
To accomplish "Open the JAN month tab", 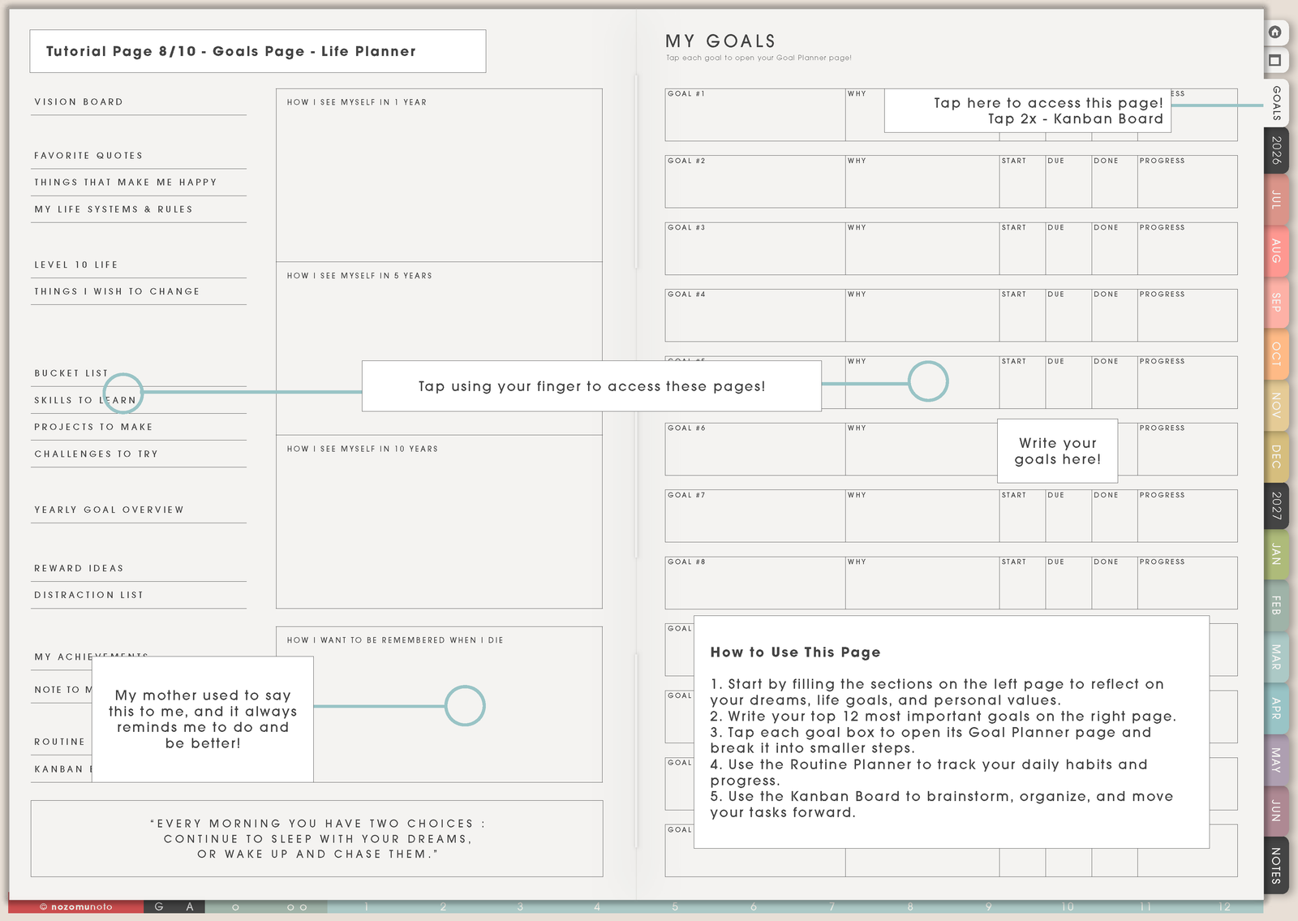I will click(x=1276, y=555).
